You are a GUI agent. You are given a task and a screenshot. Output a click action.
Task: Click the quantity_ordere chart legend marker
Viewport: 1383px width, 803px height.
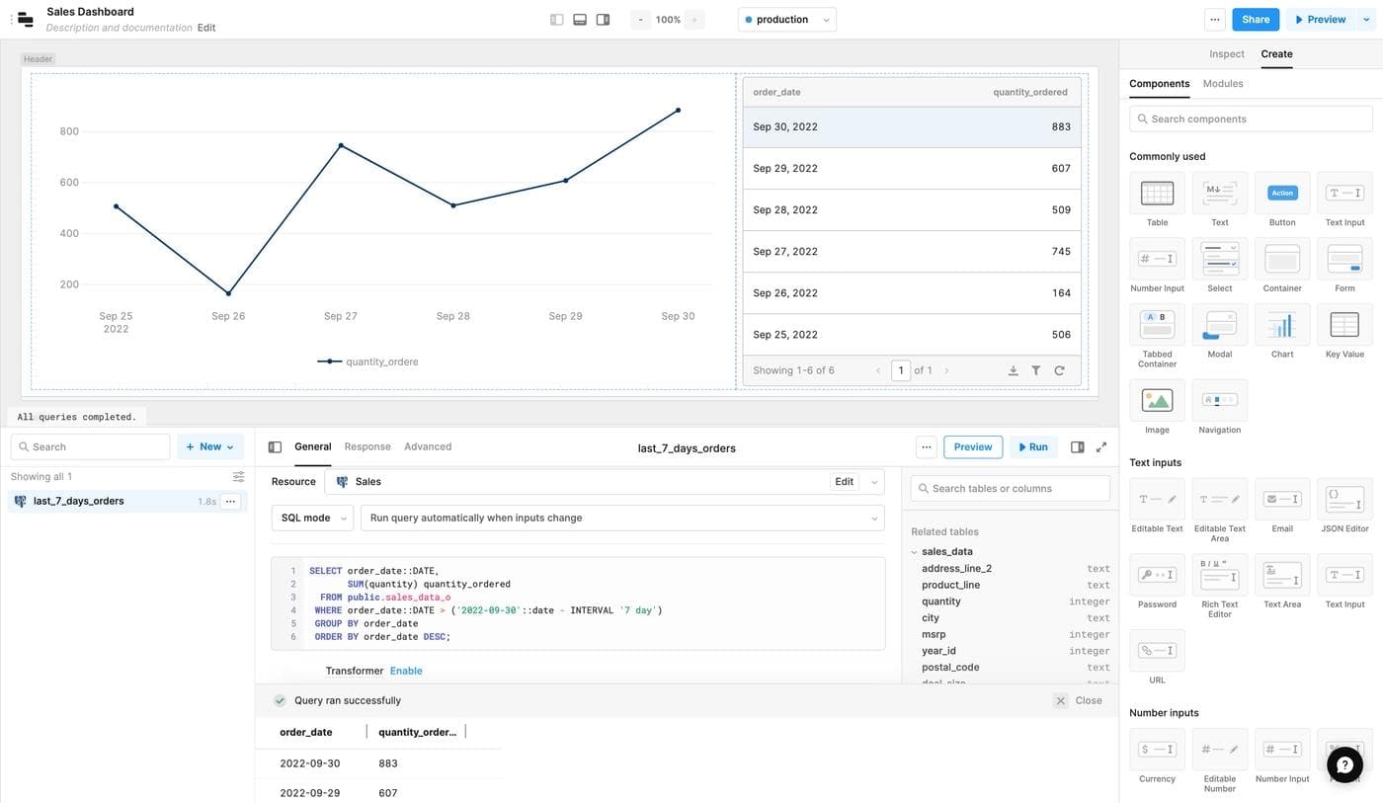pos(329,361)
